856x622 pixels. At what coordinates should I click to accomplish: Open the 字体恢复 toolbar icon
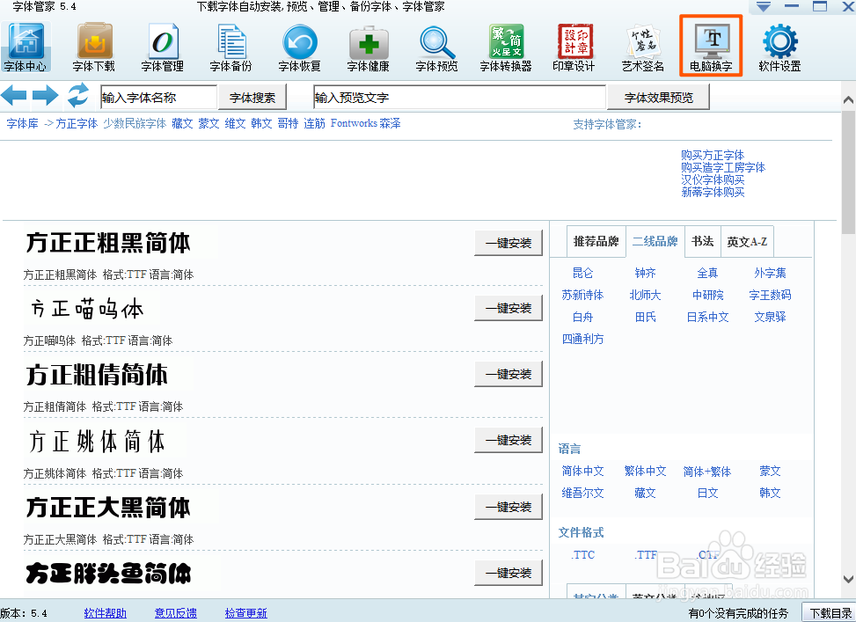click(x=300, y=48)
